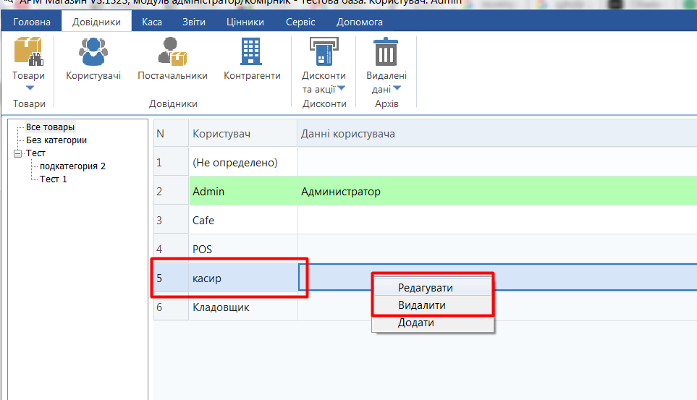Select подкатегория 2 in category tree

(x=72, y=166)
